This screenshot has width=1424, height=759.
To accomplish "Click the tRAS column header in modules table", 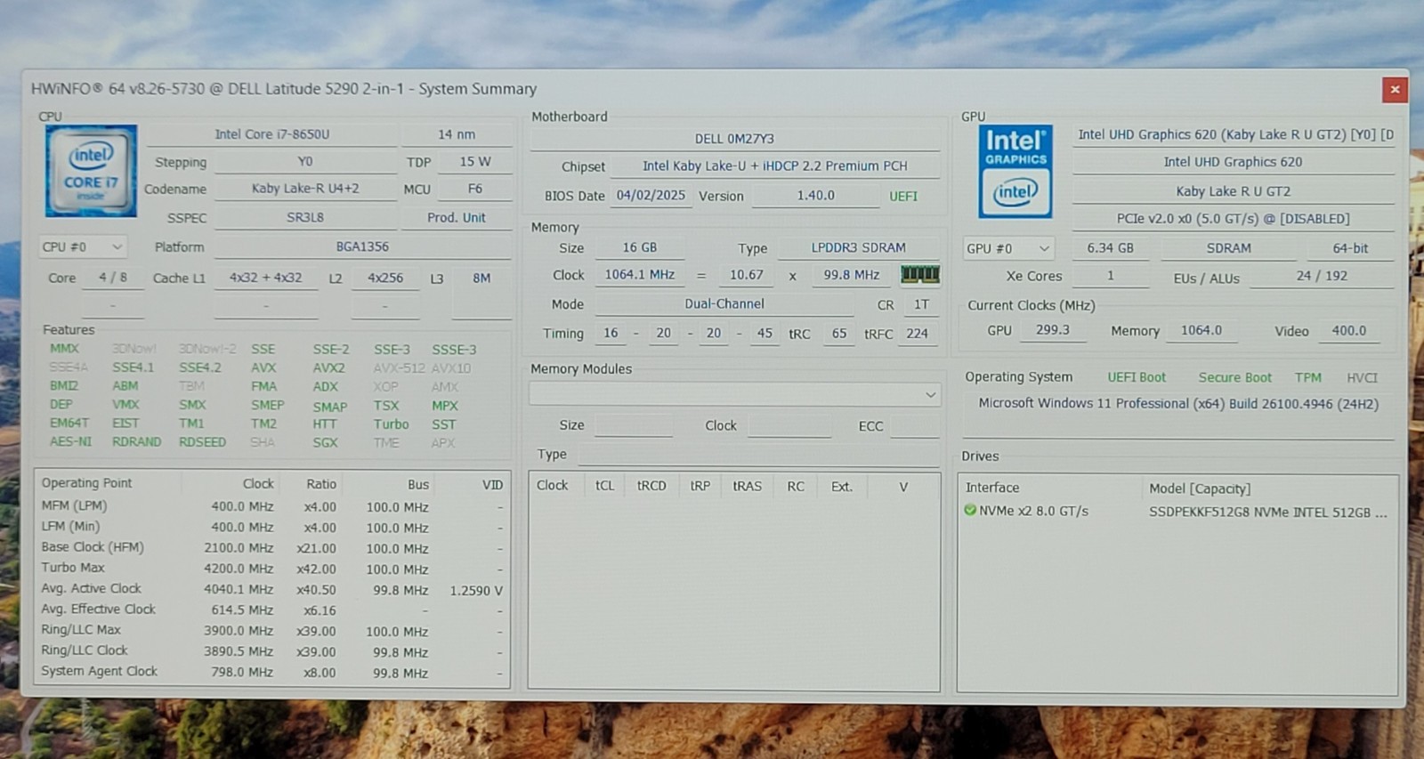I will pyautogui.click(x=747, y=486).
